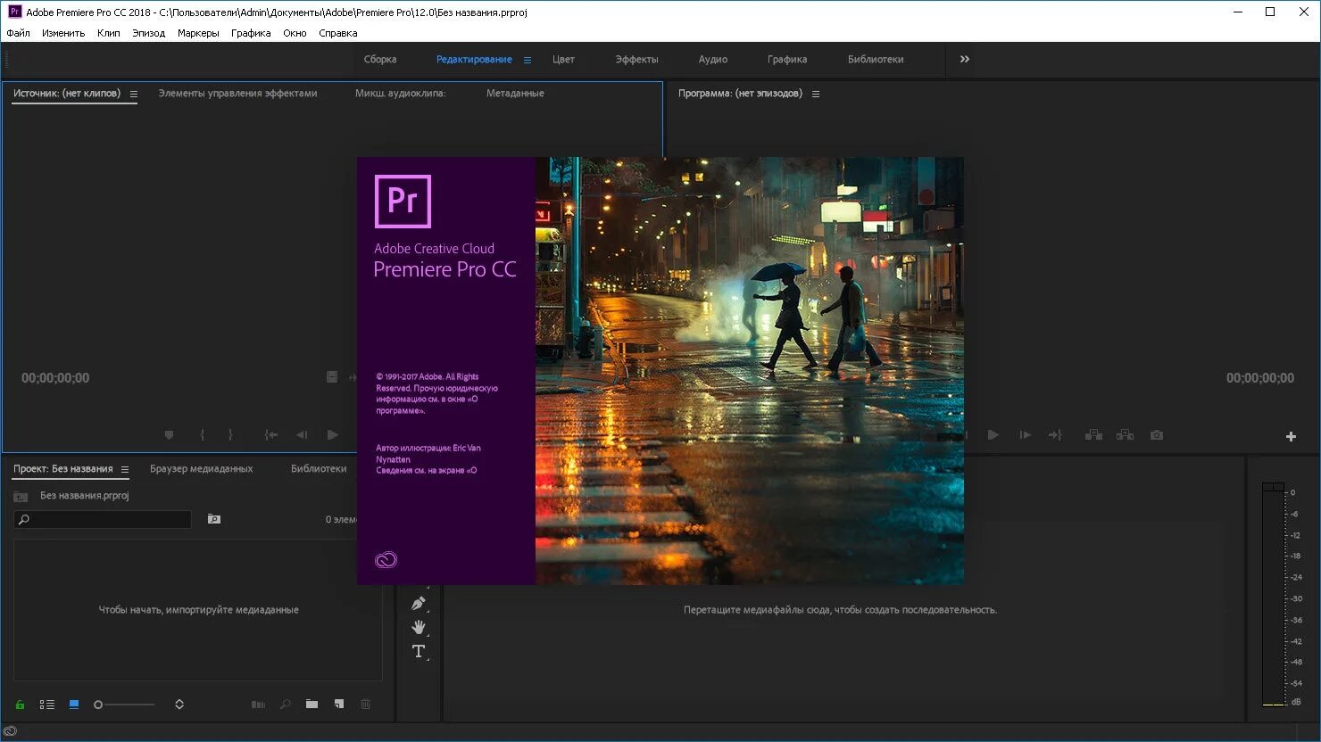Open Метаданные tab
This screenshot has height=742, width=1321.
click(x=515, y=94)
